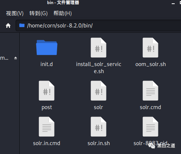Select the post script file icon
Viewport: 181px width, 154px height.
click(x=46, y=91)
